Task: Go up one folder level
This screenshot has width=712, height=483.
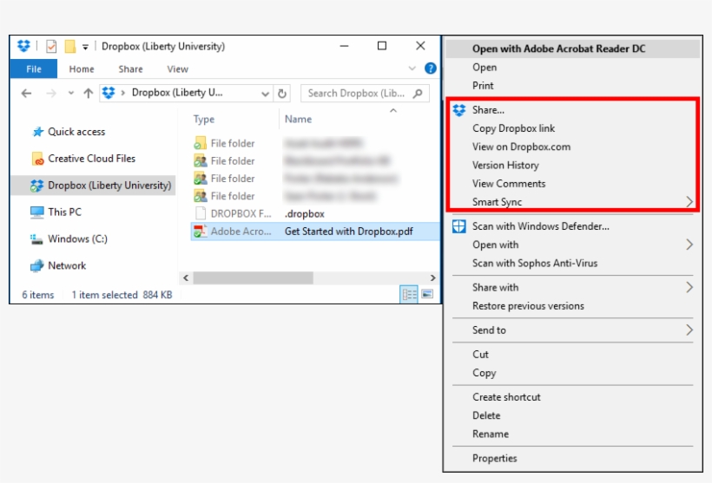Action: click(x=88, y=94)
